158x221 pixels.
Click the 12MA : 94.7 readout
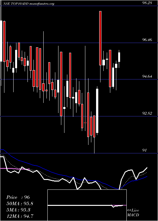click(20, 216)
